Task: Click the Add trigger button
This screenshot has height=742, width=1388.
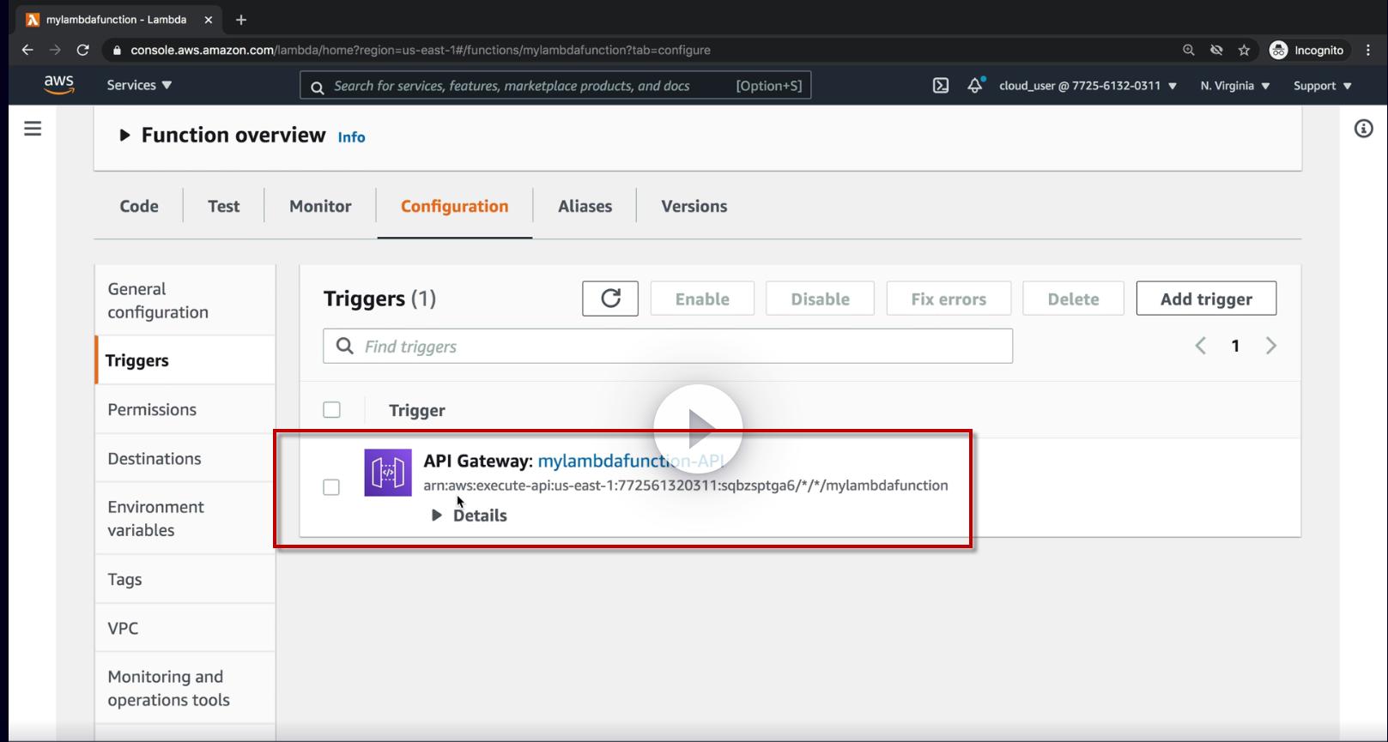Action: click(x=1206, y=299)
